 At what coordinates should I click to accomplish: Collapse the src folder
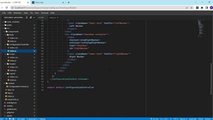pyautogui.click(x=8, y=28)
